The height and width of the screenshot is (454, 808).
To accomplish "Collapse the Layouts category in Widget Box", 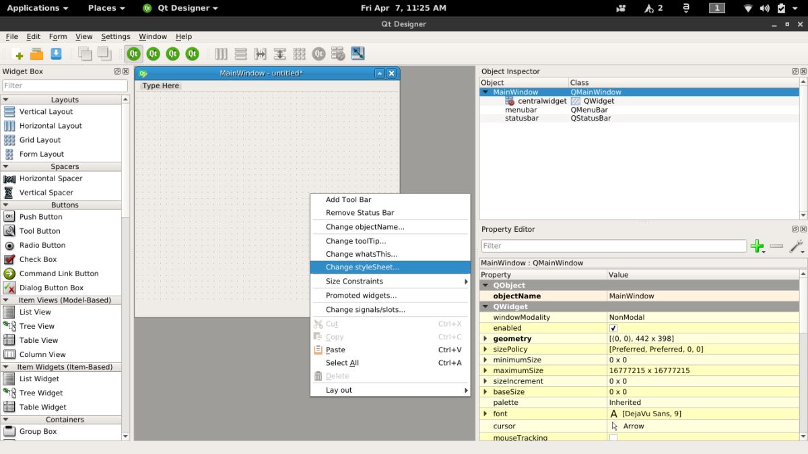I will [x=6, y=100].
